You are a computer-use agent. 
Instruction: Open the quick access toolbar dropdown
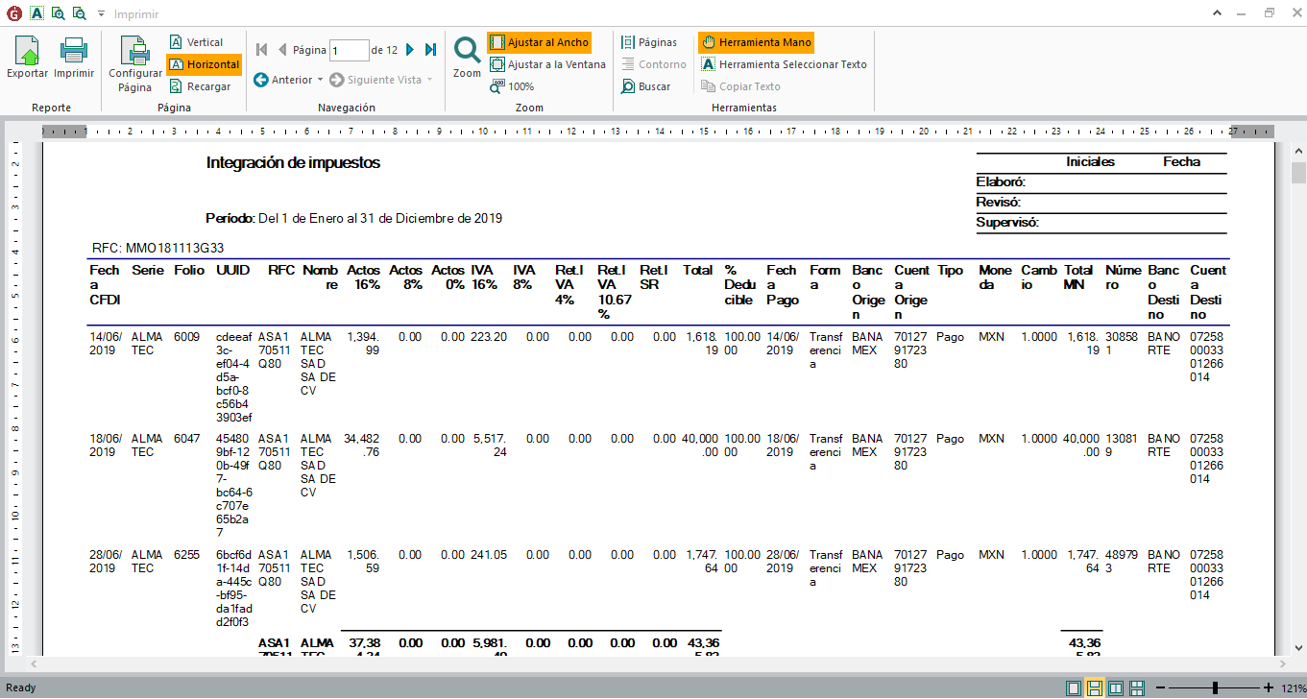point(101,14)
